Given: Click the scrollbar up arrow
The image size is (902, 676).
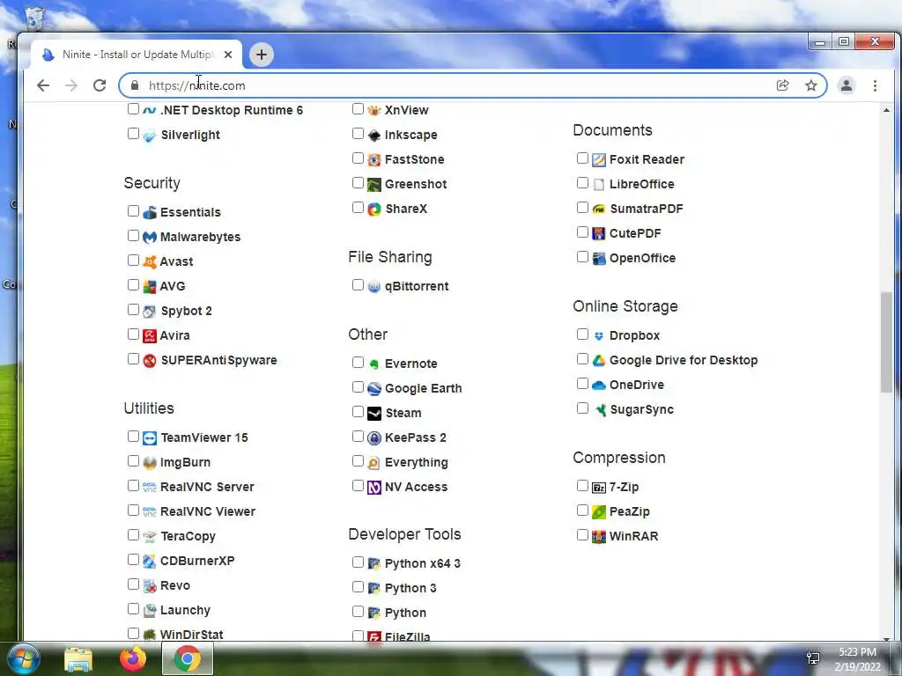Looking at the screenshot, I should point(886,110).
